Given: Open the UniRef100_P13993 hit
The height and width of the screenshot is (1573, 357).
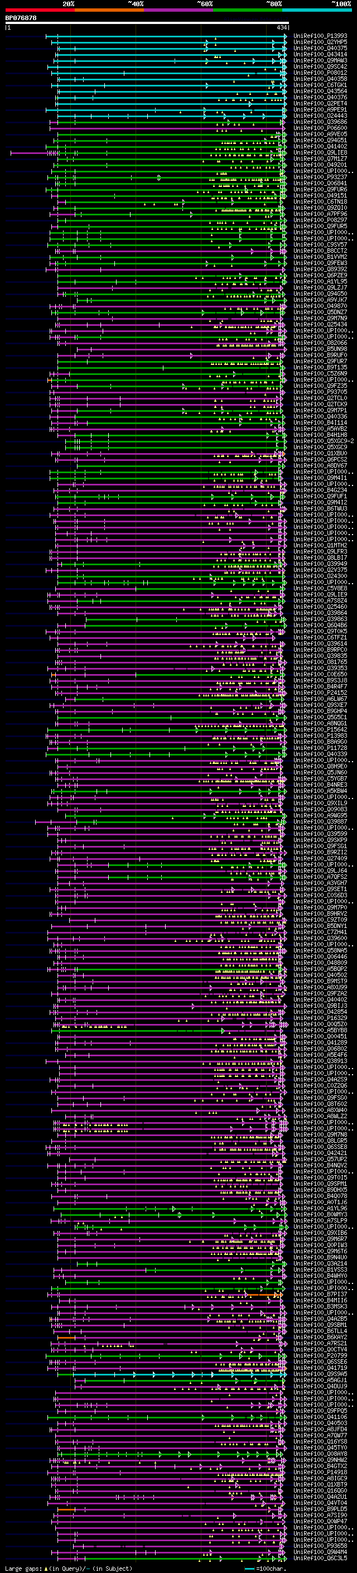Looking at the screenshot, I should point(320,36).
